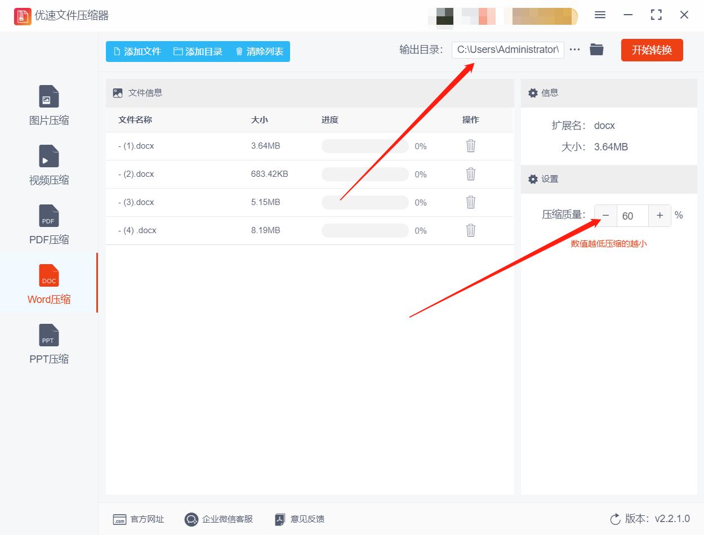Click the 官方网址 official website icon
The image size is (704, 535).
(x=119, y=519)
